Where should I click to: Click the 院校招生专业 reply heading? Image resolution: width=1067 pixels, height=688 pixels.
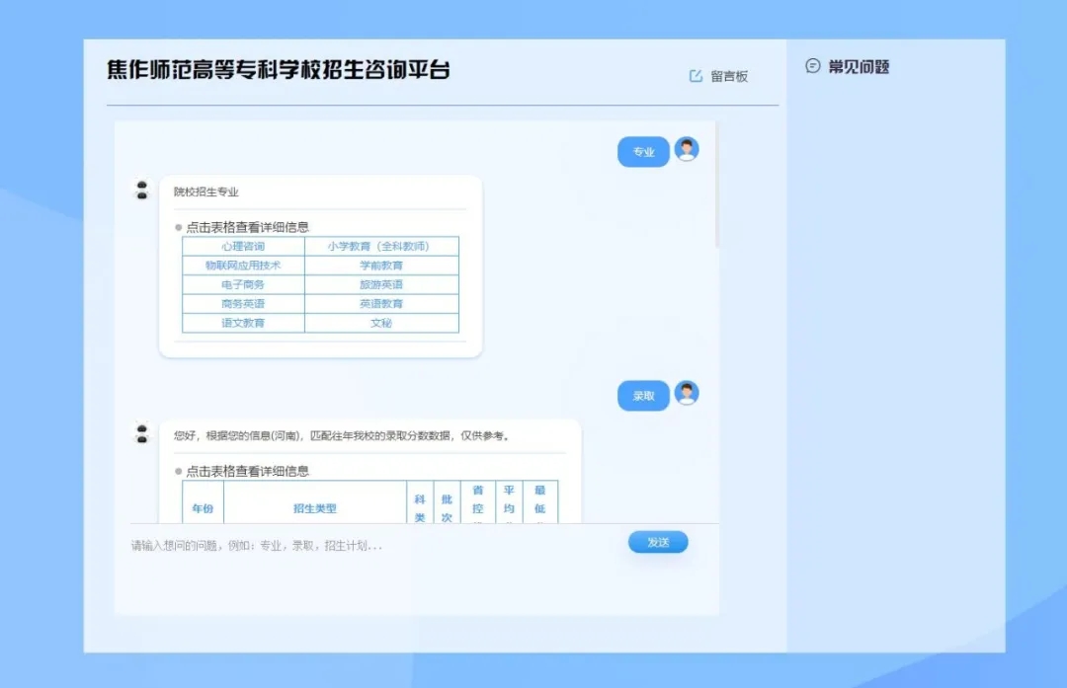[206, 191]
